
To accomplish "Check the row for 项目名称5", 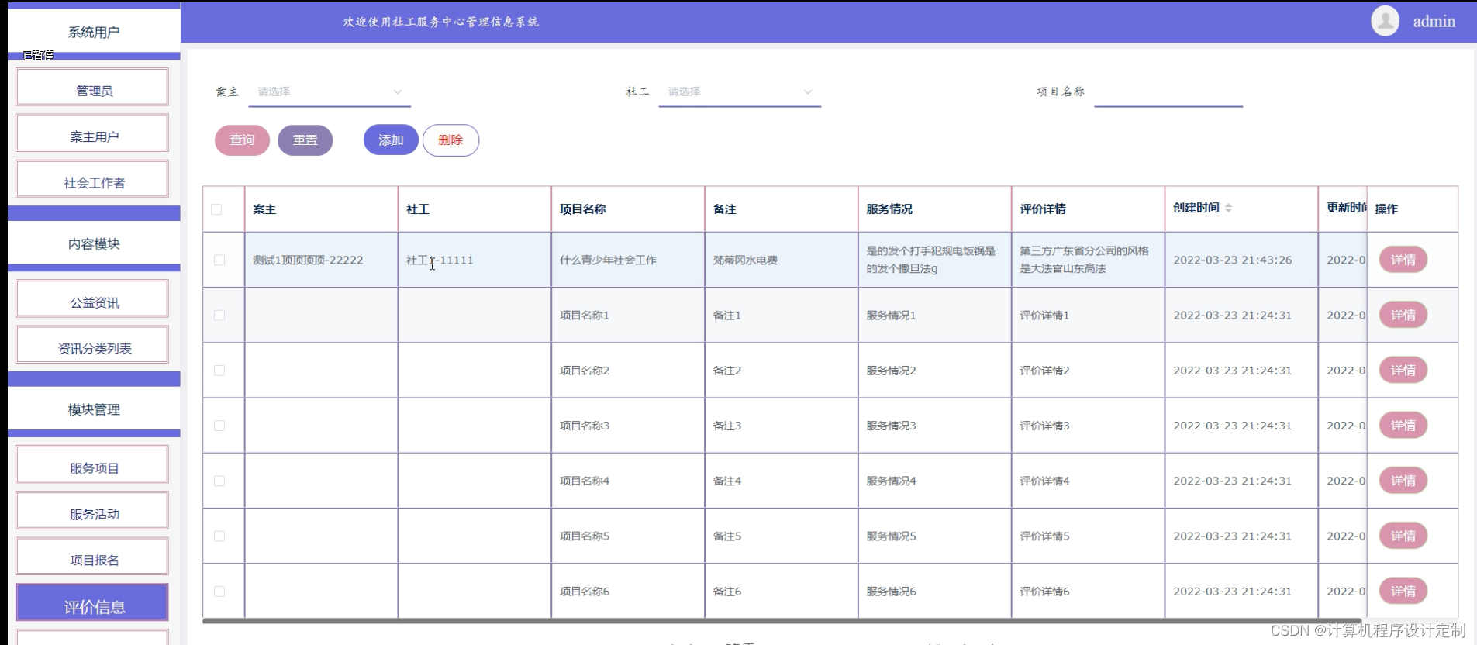I will coord(219,536).
